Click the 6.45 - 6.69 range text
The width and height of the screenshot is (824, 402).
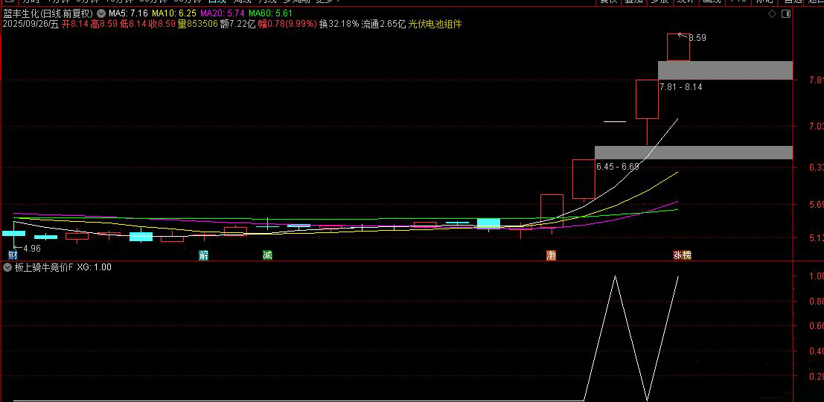[618, 167]
